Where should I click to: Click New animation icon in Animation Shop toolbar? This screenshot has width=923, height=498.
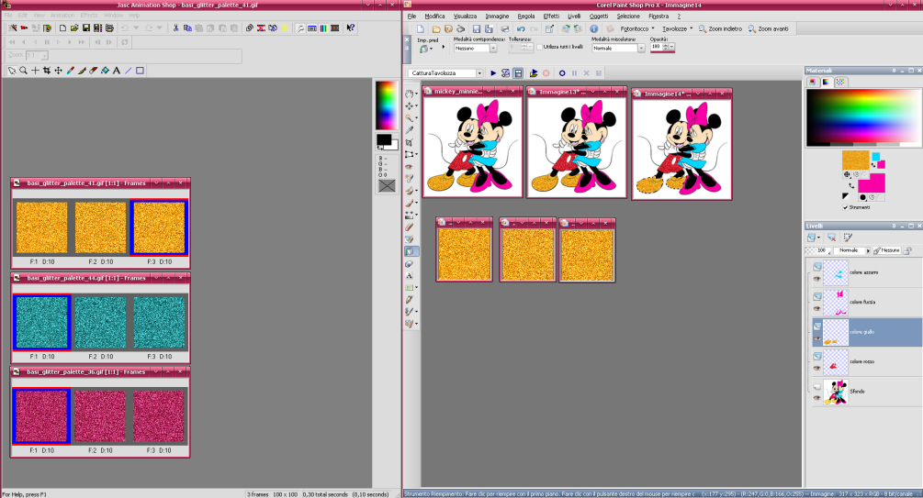pyautogui.click(x=62, y=28)
